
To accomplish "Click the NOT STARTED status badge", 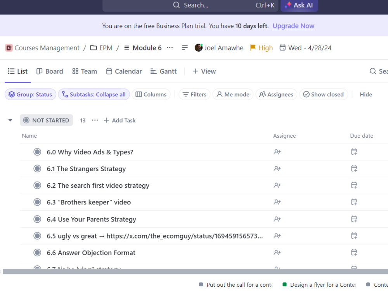I will point(47,120).
